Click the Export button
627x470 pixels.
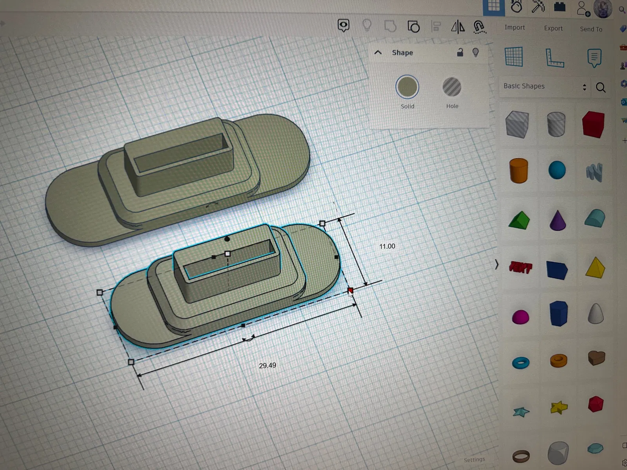tap(553, 28)
